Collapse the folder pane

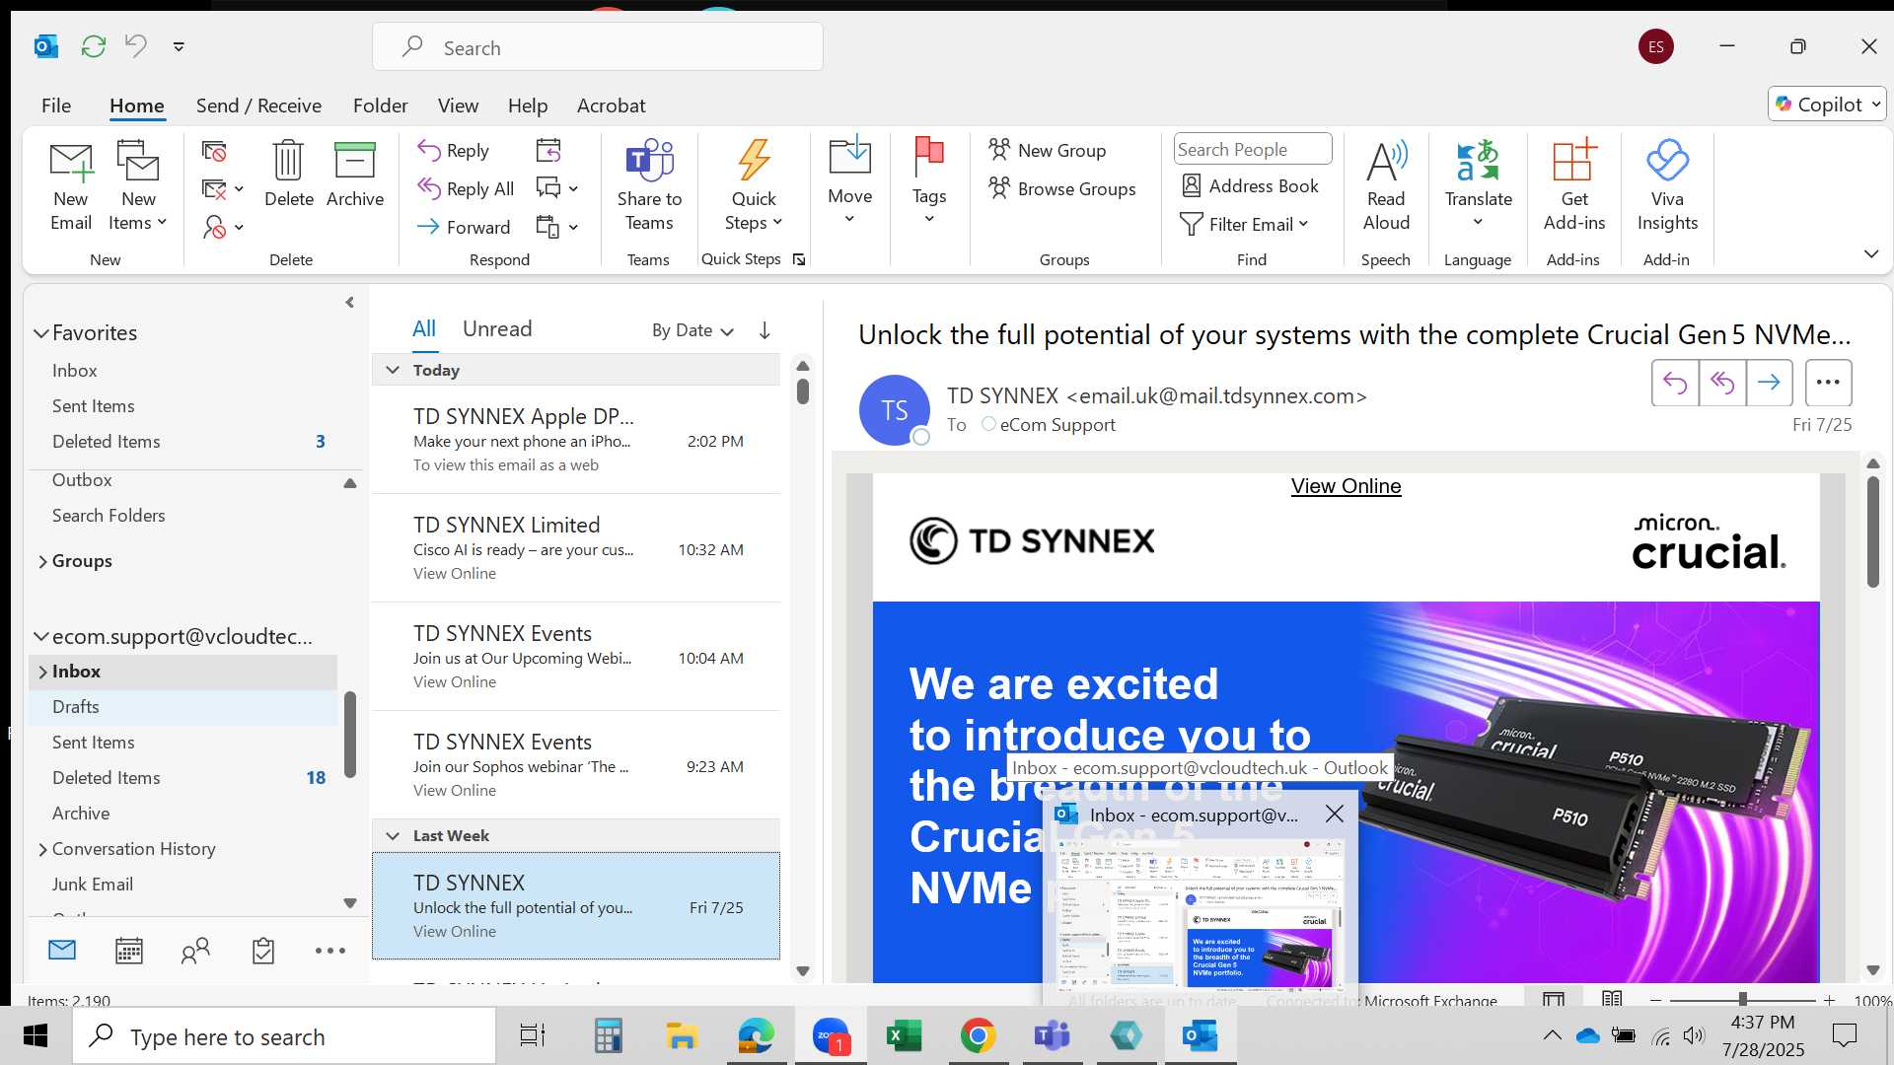[x=349, y=303]
